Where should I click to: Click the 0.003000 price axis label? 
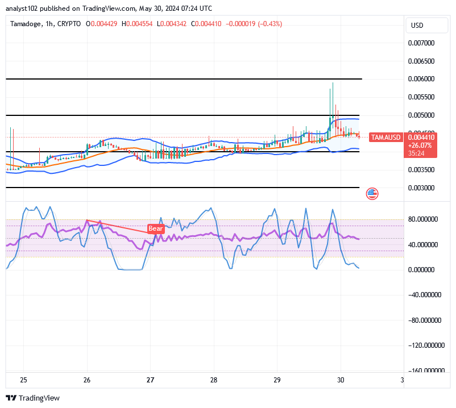(x=421, y=188)
